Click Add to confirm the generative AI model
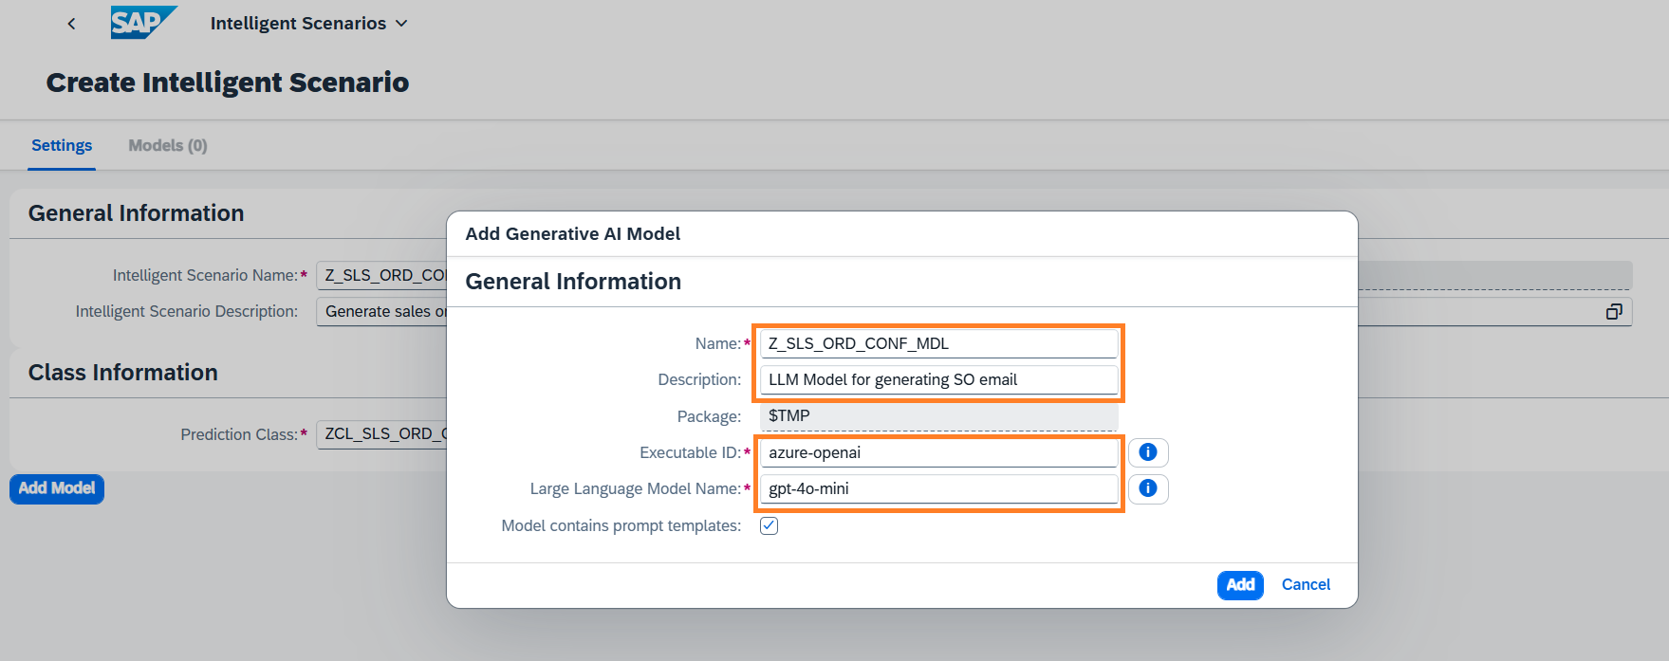Screen dimensions: 1669x661 tap(1239, 585)
